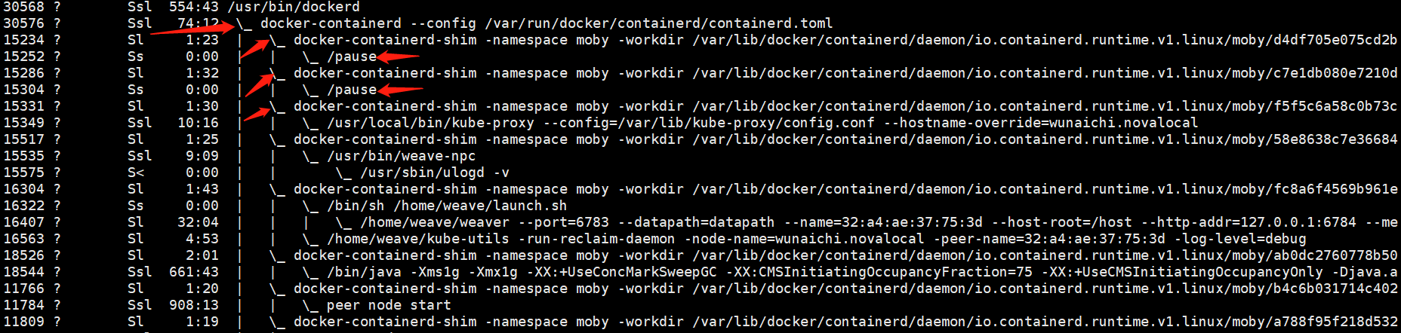The image size is (1401, 333).
Task: Click the red arrow next to first /pause
Action: click(398, 57)
